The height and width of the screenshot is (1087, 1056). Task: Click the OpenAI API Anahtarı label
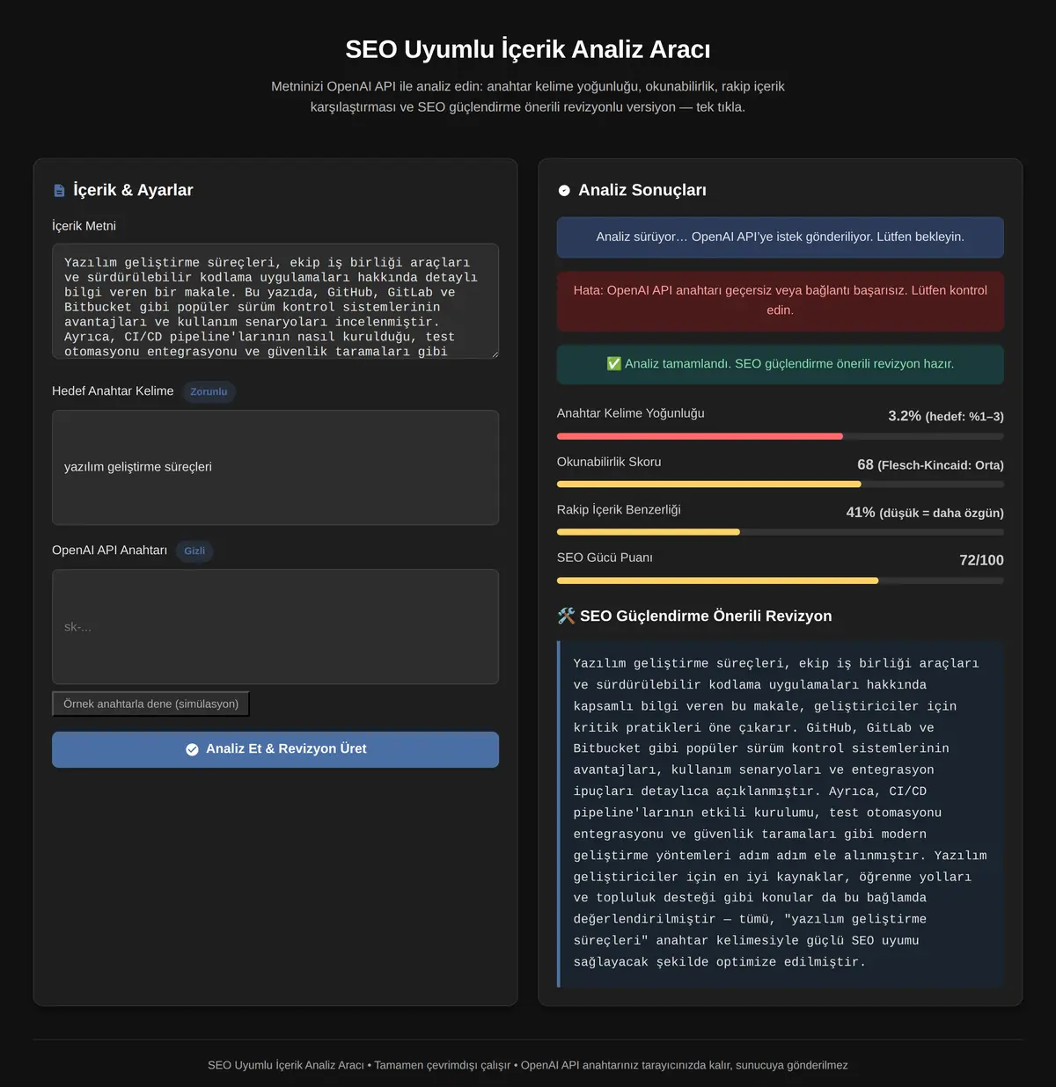(109, 551)
